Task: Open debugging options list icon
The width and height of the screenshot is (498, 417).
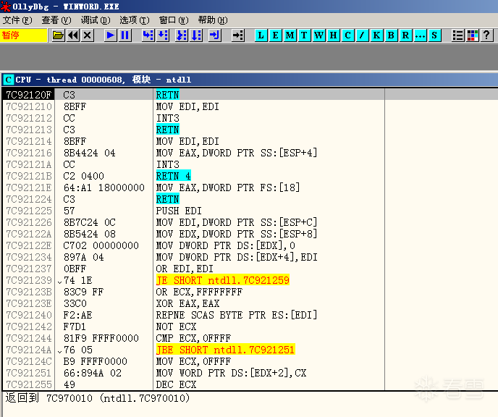Action: 457,35
